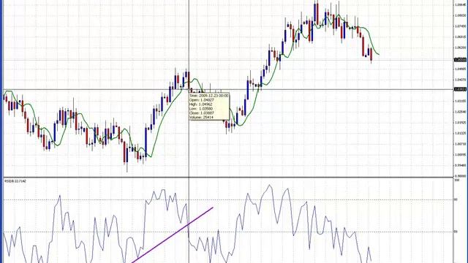Click the RSI scale 100 label
Screen dimensions: 468x263
pos(456,180)
